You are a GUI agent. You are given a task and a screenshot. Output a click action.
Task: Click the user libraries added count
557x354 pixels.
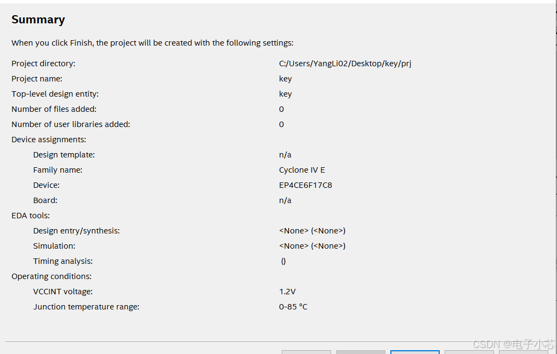pyautogui.click(x=282, y=124)
